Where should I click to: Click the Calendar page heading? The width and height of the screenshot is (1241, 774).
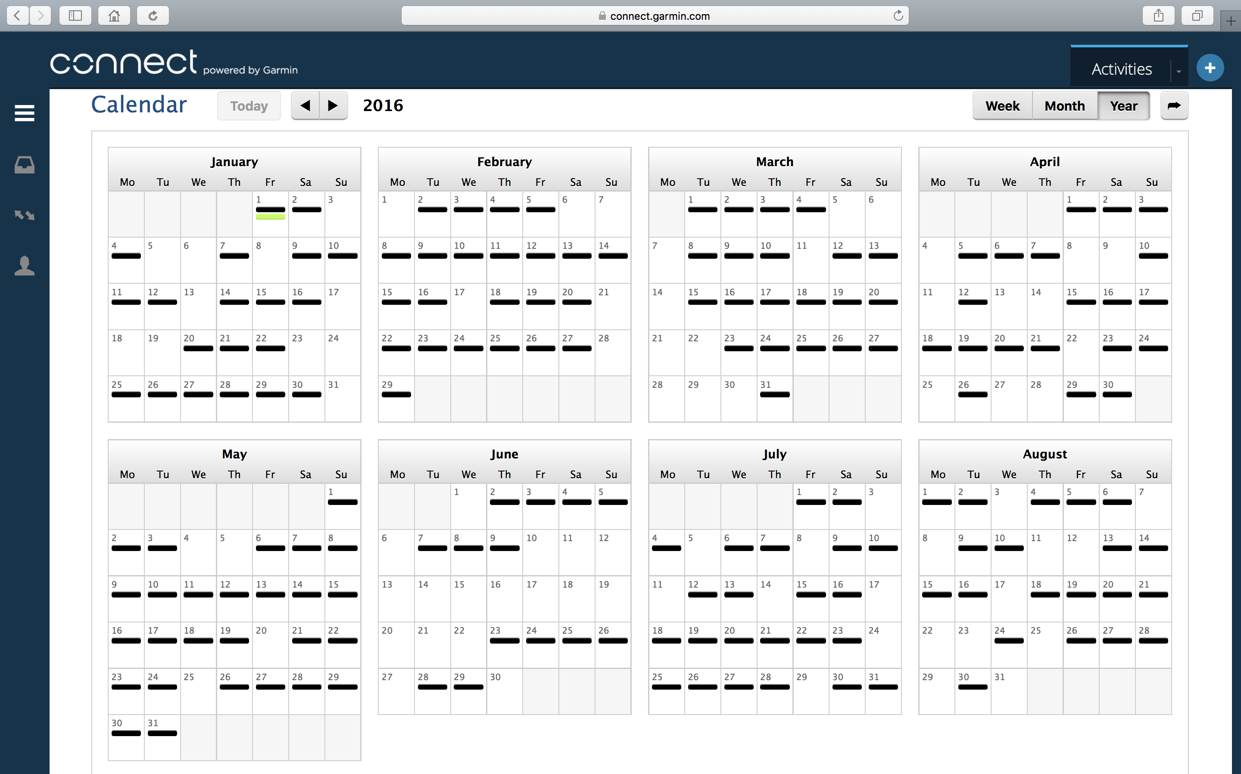(x=139, y=105)
